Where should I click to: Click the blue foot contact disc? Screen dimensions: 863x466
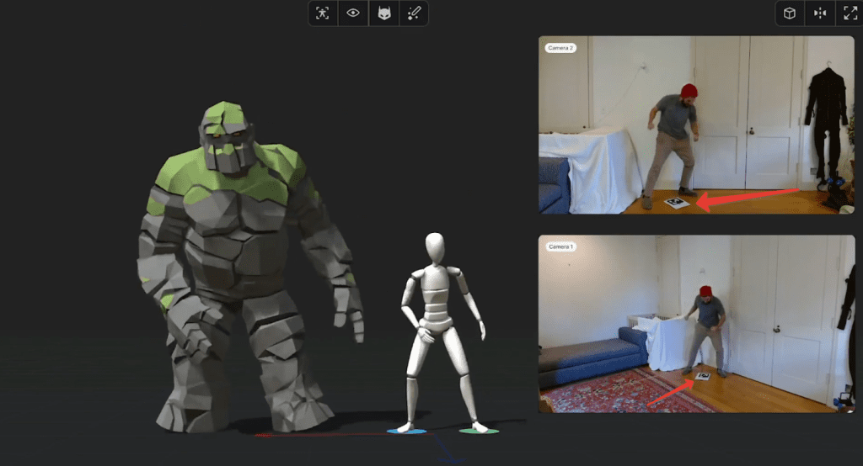click(x=405, y=431)
